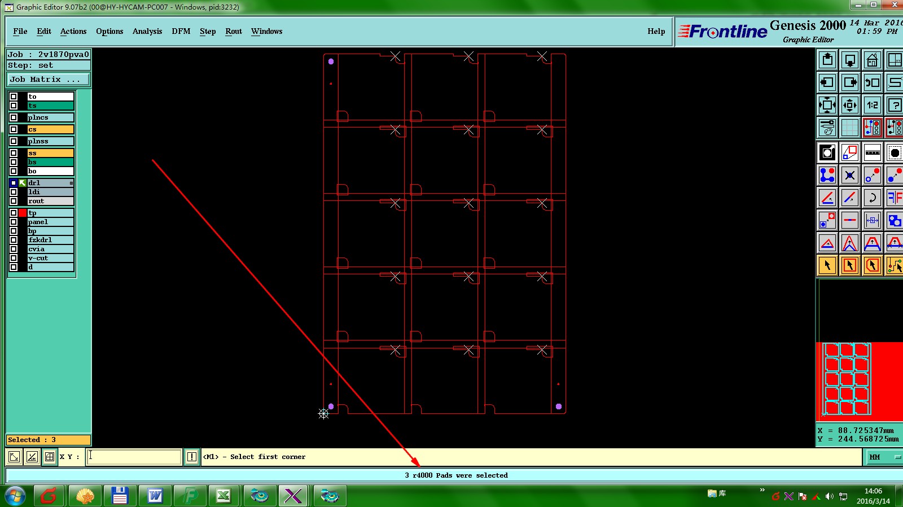
Task: Click the pan up arrow icon
Action: (x=827, y=59)
